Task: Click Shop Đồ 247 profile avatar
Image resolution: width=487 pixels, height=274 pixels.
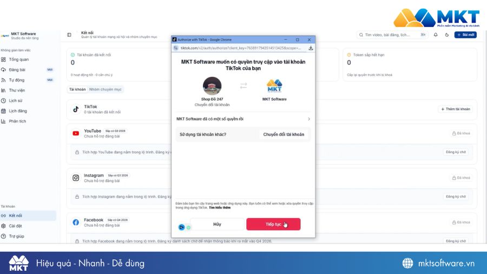Action: point(212,86)
